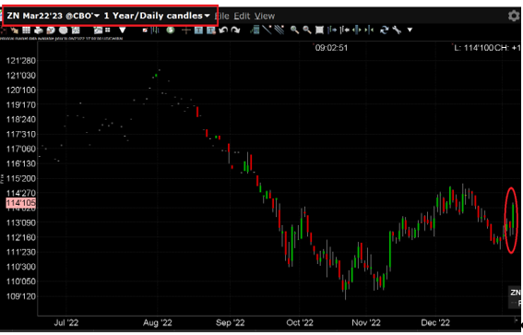The image size is (523, 335).
Task: Open the chart settings gear icon
Action: tap(514, 16)
